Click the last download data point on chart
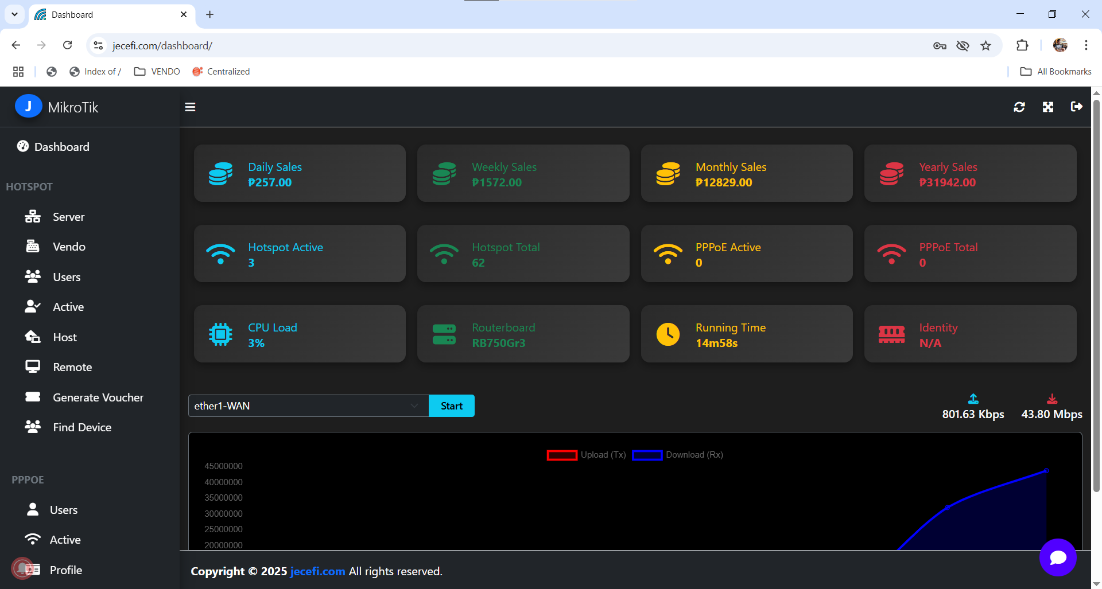 pos(1046,471)
